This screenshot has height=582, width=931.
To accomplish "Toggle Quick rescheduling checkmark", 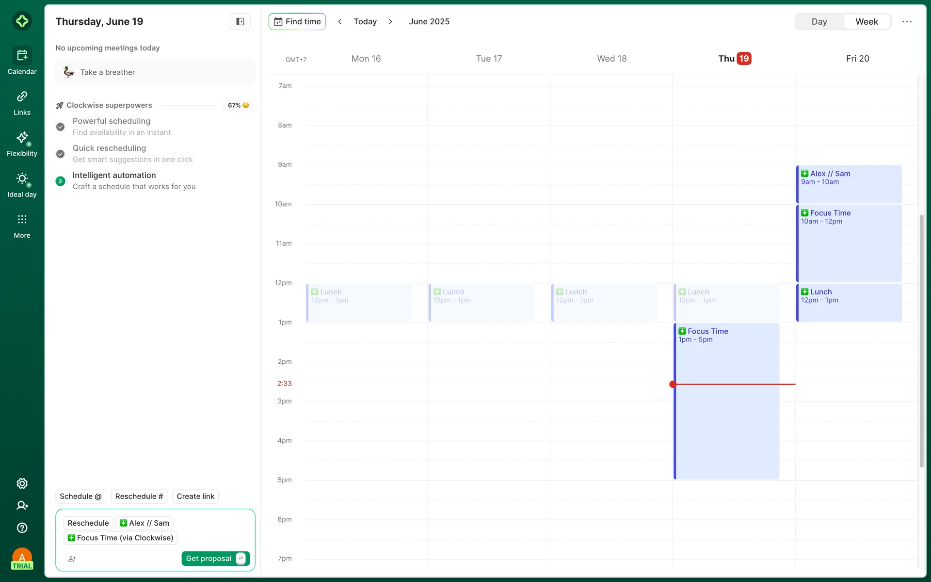I will [x=60, y=154].
